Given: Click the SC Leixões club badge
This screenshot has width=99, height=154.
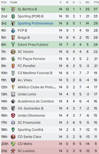Looking at the screenshot, I should point(13,151).
